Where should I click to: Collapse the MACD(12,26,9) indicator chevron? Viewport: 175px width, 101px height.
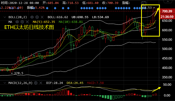[5, 83]
